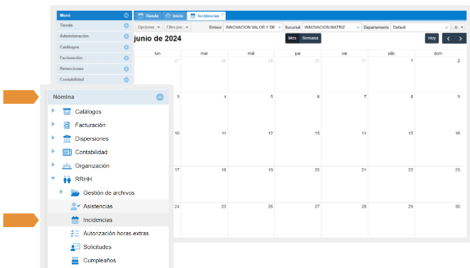Click the Hoy button

[x=432, y=38]
